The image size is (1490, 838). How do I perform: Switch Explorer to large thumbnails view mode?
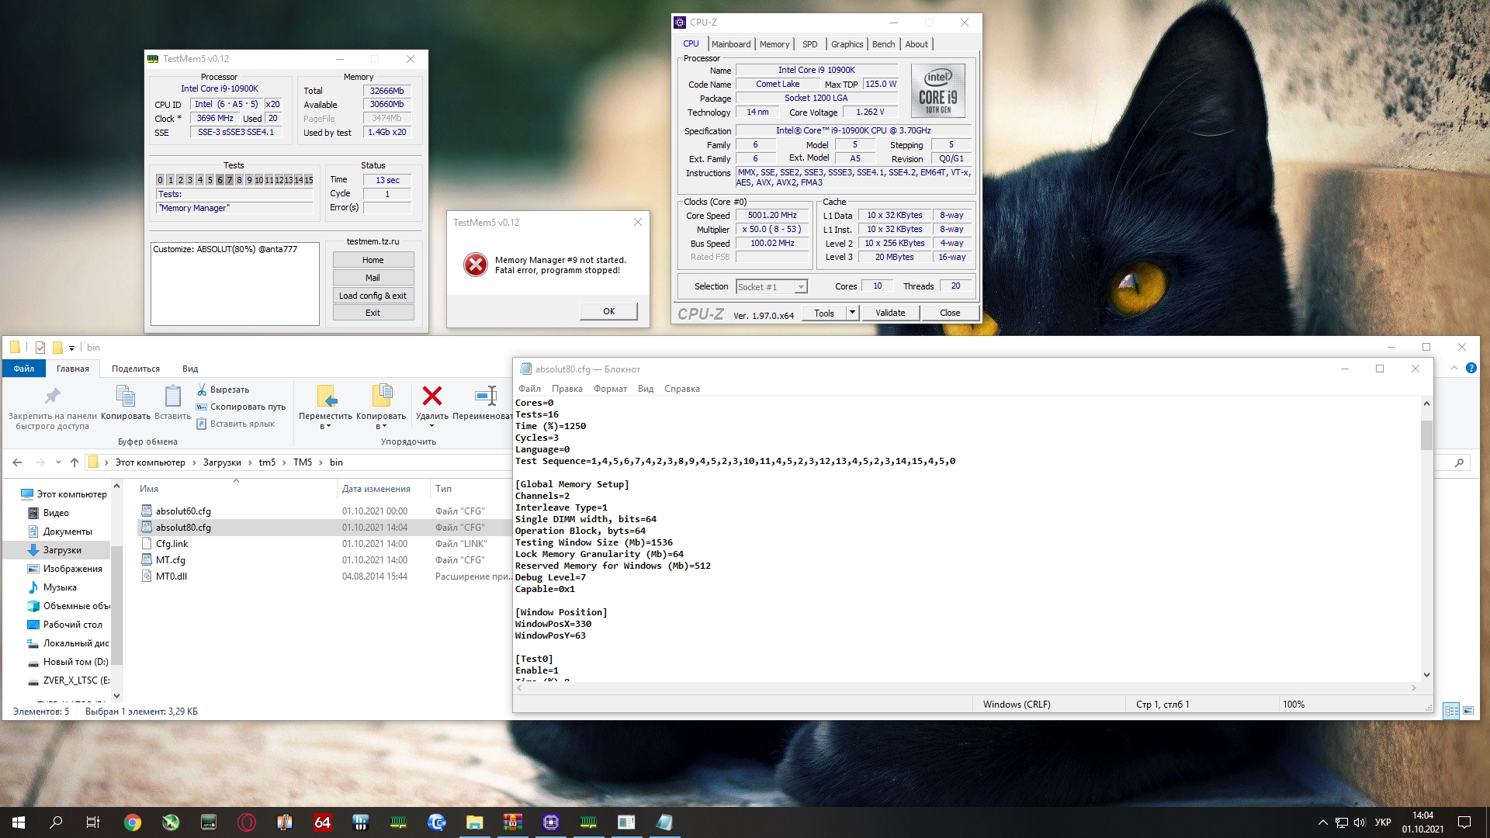tap(1468, 711)
